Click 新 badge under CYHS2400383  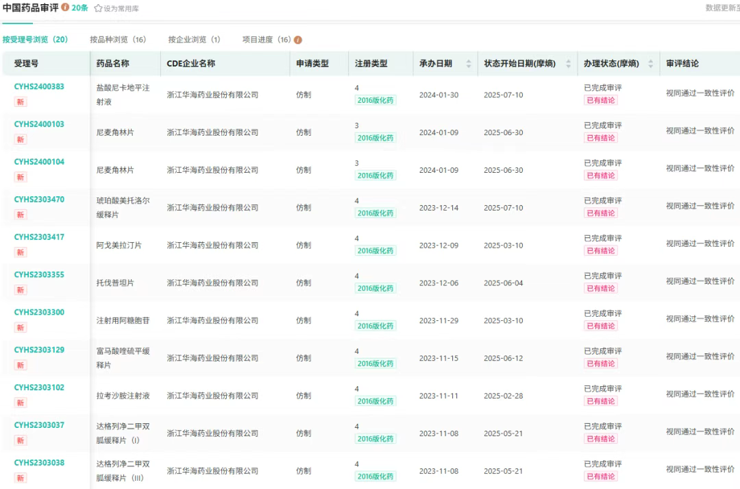point(21,102)
